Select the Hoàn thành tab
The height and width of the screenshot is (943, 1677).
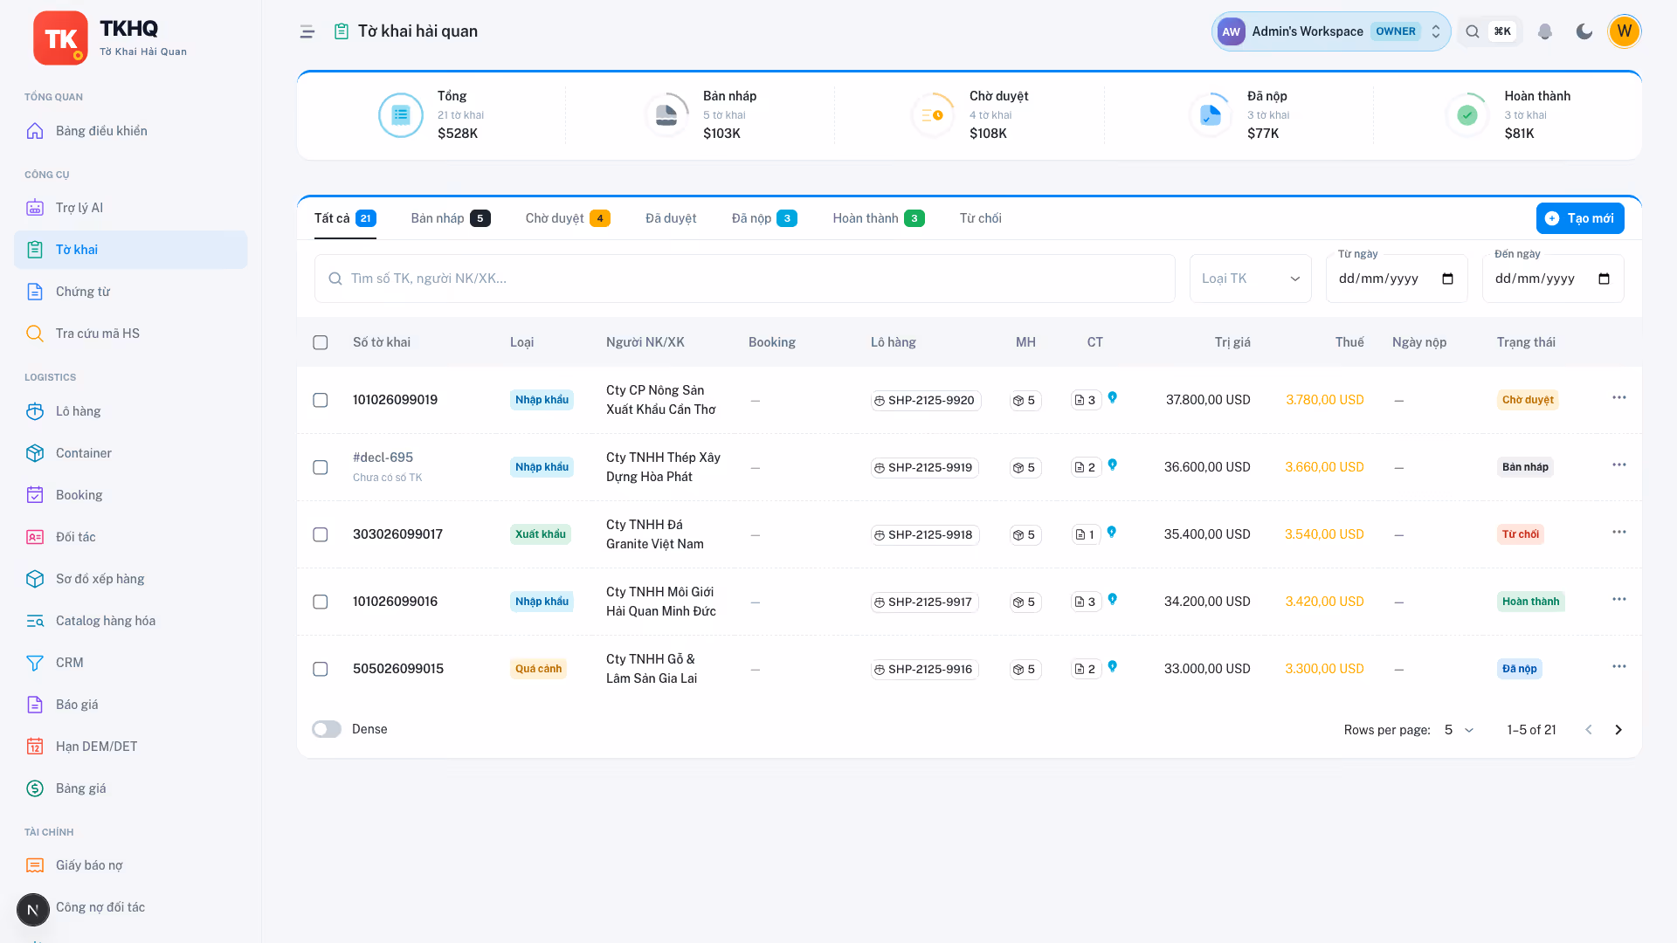[879, 218]
